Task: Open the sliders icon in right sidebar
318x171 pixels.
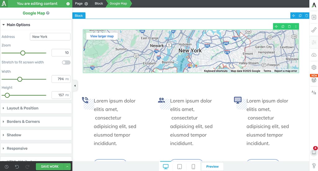Action: 314,42
